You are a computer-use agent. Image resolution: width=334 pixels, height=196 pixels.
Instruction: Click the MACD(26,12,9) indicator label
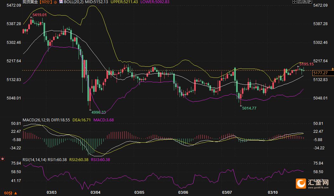click(36, 120)
